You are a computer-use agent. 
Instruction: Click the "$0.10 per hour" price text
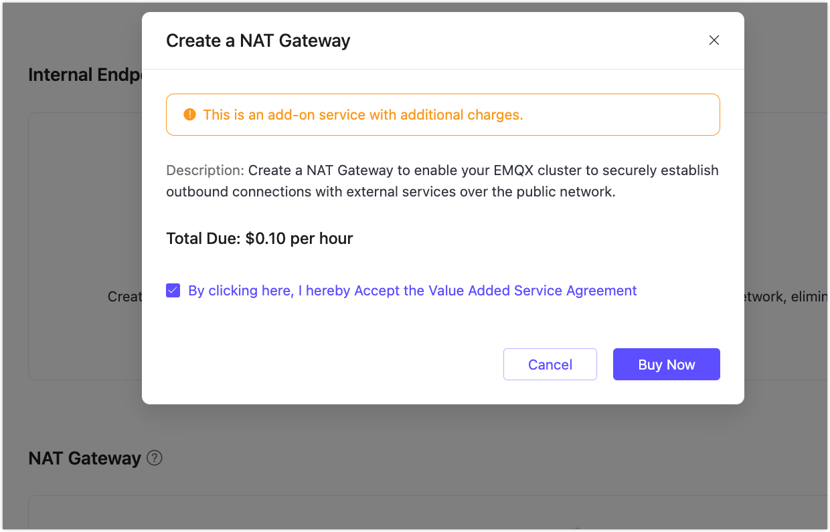pyautogui.click(x=299, y=239)
